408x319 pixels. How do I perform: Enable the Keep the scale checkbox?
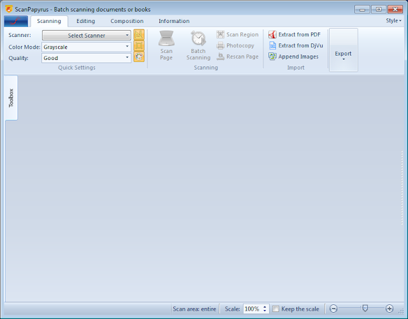coord(275,309)
